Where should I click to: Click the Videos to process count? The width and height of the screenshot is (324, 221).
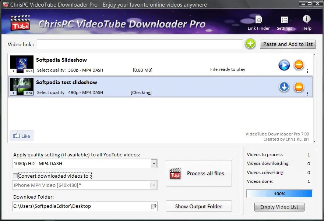pos(309,155)
